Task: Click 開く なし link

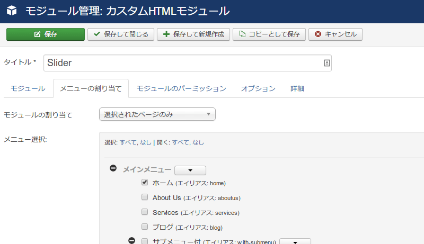Action: click(198, 142)
